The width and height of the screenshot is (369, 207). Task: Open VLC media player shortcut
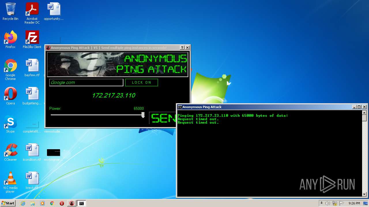(x=10, y=182)
